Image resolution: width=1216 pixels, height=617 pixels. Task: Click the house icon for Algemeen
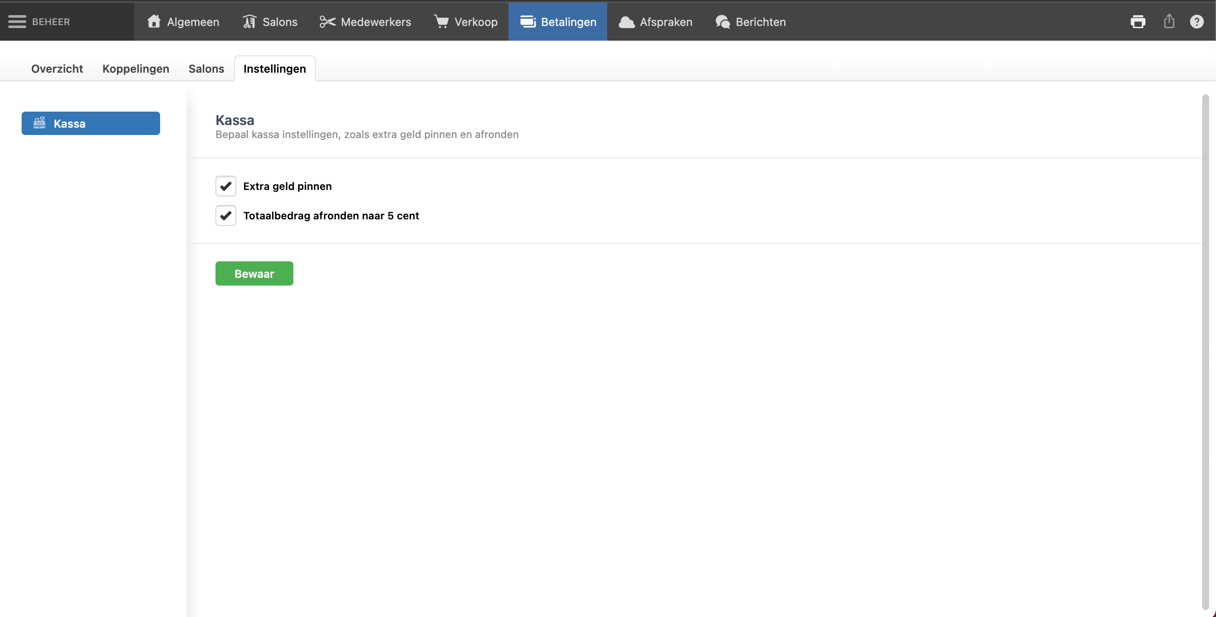tap(154, 21)
